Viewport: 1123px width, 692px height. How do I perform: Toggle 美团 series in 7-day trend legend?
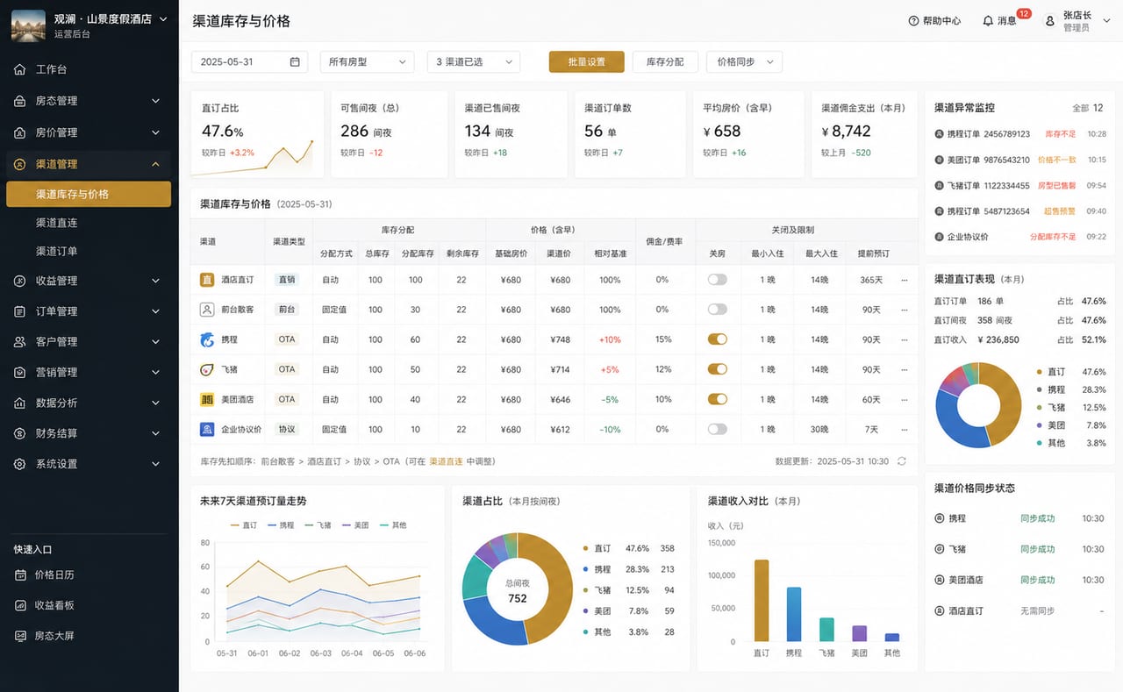click(355, 525)
